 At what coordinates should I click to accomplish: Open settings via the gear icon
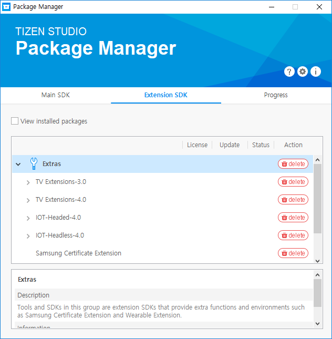coord(303,71)
